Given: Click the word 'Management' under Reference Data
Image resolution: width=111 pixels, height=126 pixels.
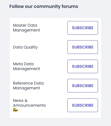Looking at the screenshot, I should click(27, 88).
